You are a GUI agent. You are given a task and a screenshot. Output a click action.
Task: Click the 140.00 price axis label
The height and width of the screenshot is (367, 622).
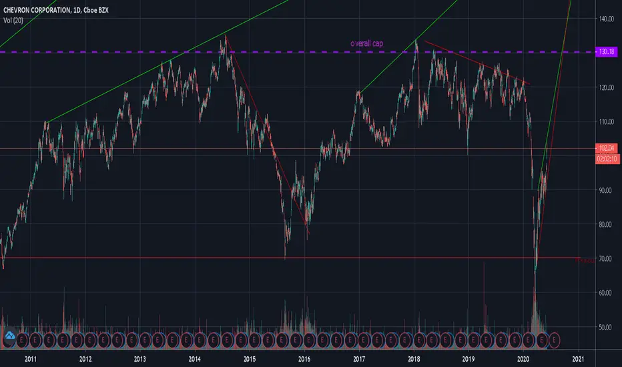point(606,19)
